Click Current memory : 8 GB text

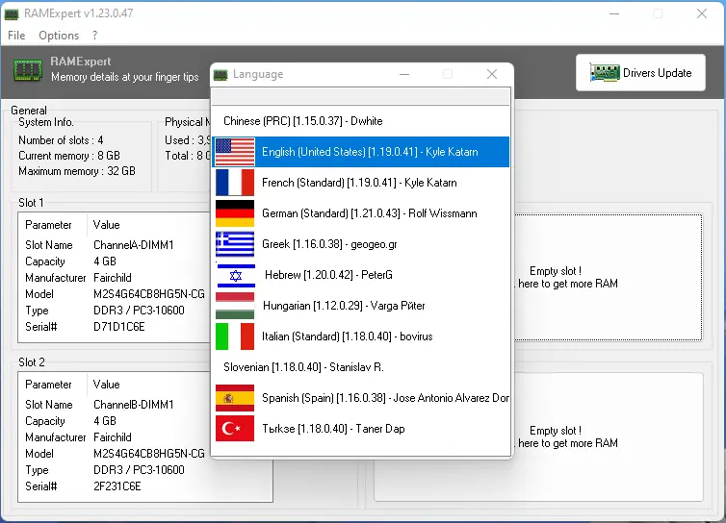69,156
